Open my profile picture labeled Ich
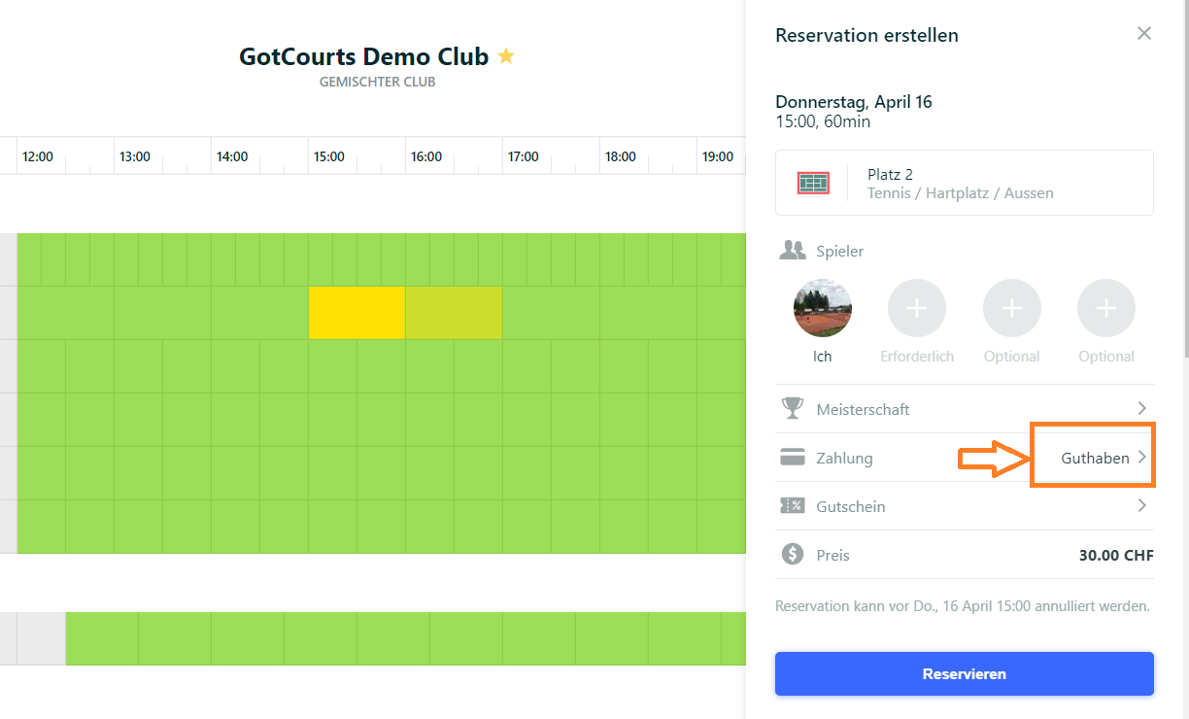 tap(823, 308)
